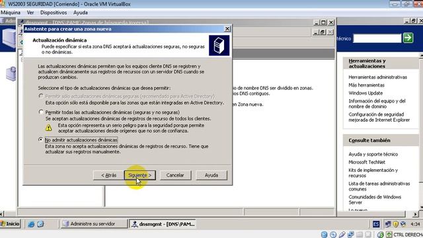
Task: Open the yellow security shield tray icon
Action: pyautogui.click(x=395, y=224)
